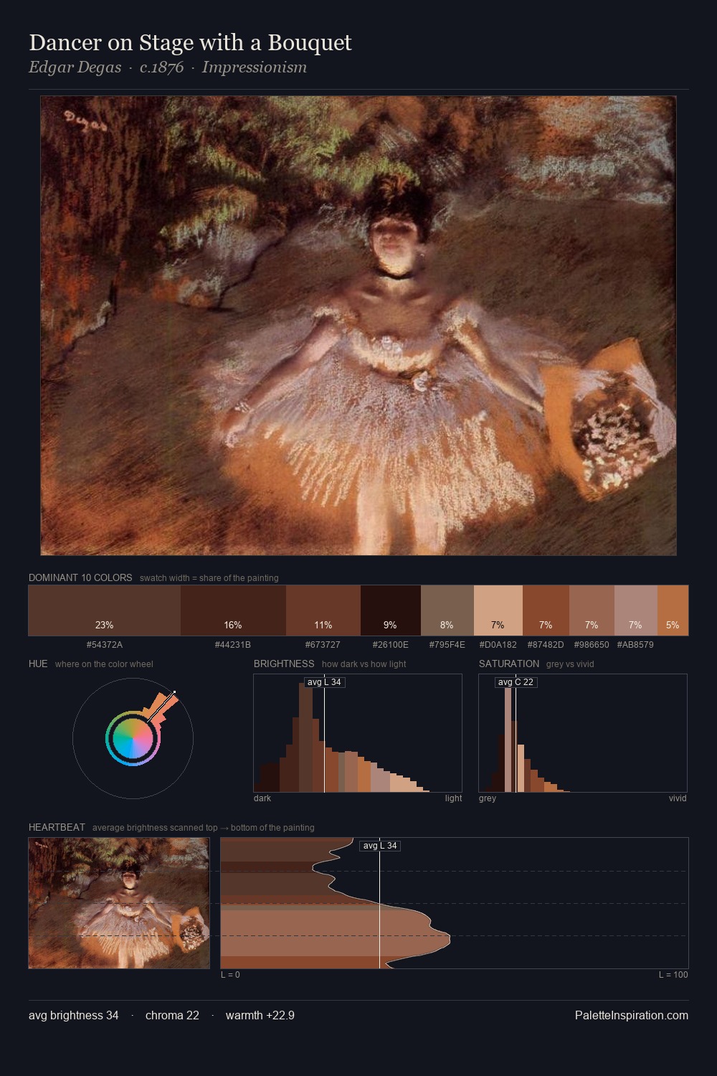Pick the dusty pink swatch #AB8579
Image resolution: width=717 pixels, height=1076 pixels.
tap(635, 610)
